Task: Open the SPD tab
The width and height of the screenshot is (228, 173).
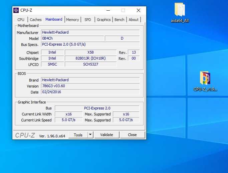Action: pyautogui.click(x=88, y=20)
